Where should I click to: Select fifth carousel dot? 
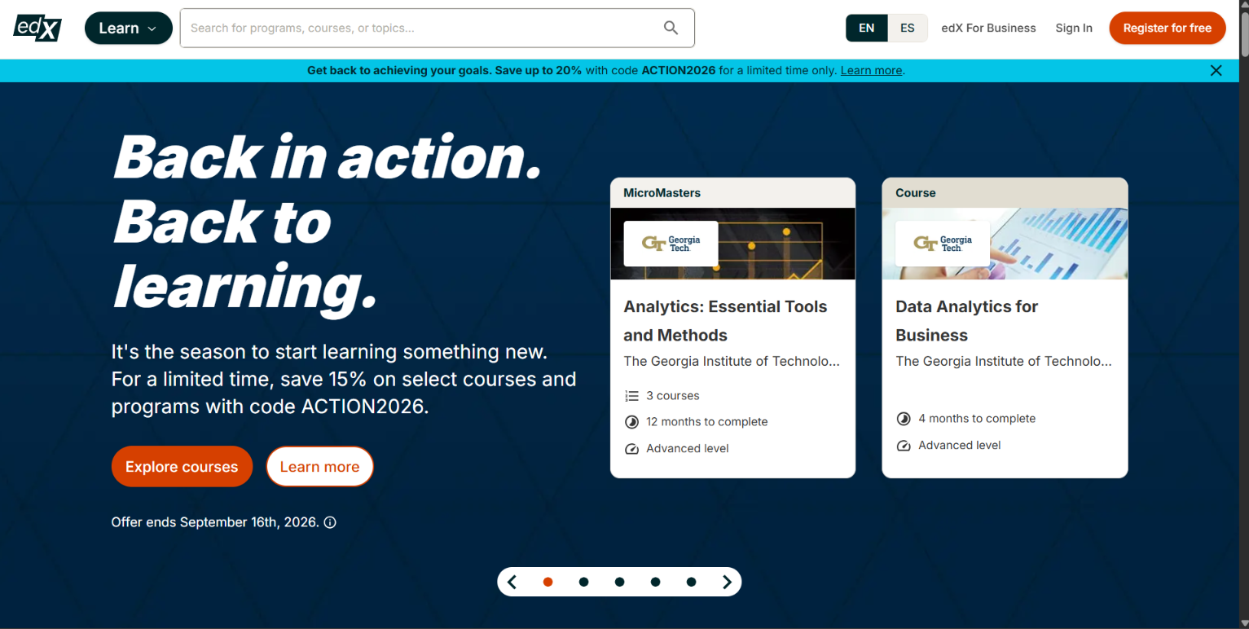point(691,582)
